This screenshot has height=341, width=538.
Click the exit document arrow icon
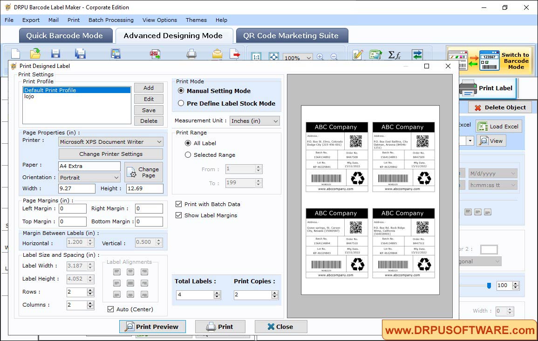point(235,54)
